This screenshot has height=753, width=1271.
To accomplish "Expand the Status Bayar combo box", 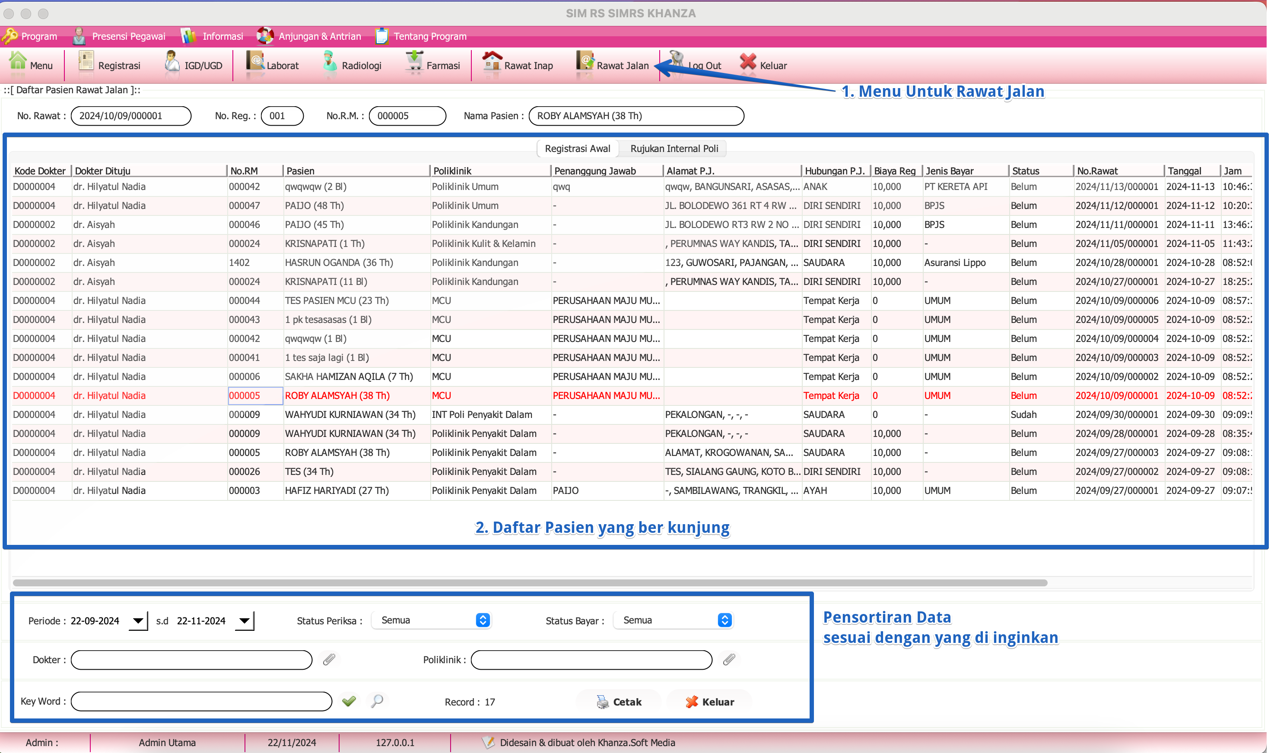I will [x=673, y=620].
